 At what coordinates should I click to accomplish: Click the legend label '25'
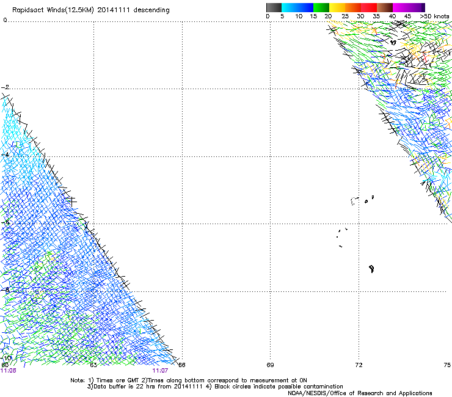[345, 16]
